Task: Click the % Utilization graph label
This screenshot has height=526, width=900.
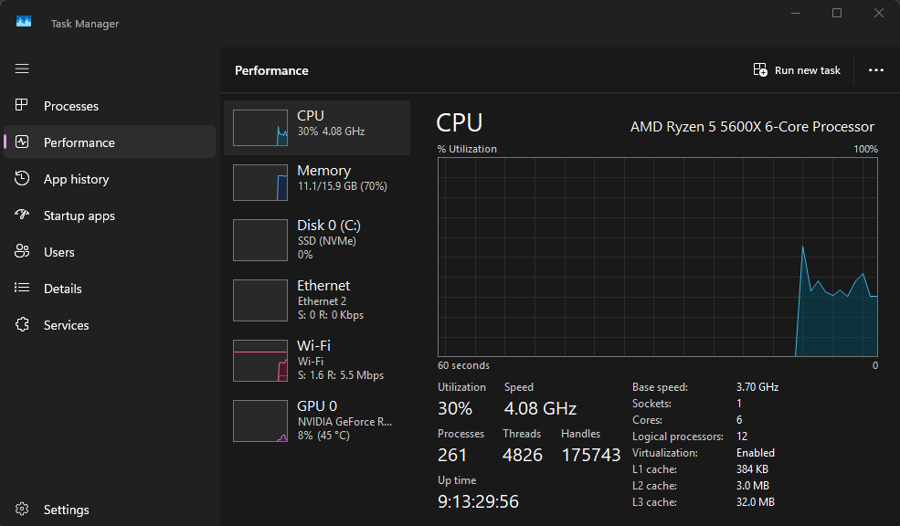Action: pos(467,149)
